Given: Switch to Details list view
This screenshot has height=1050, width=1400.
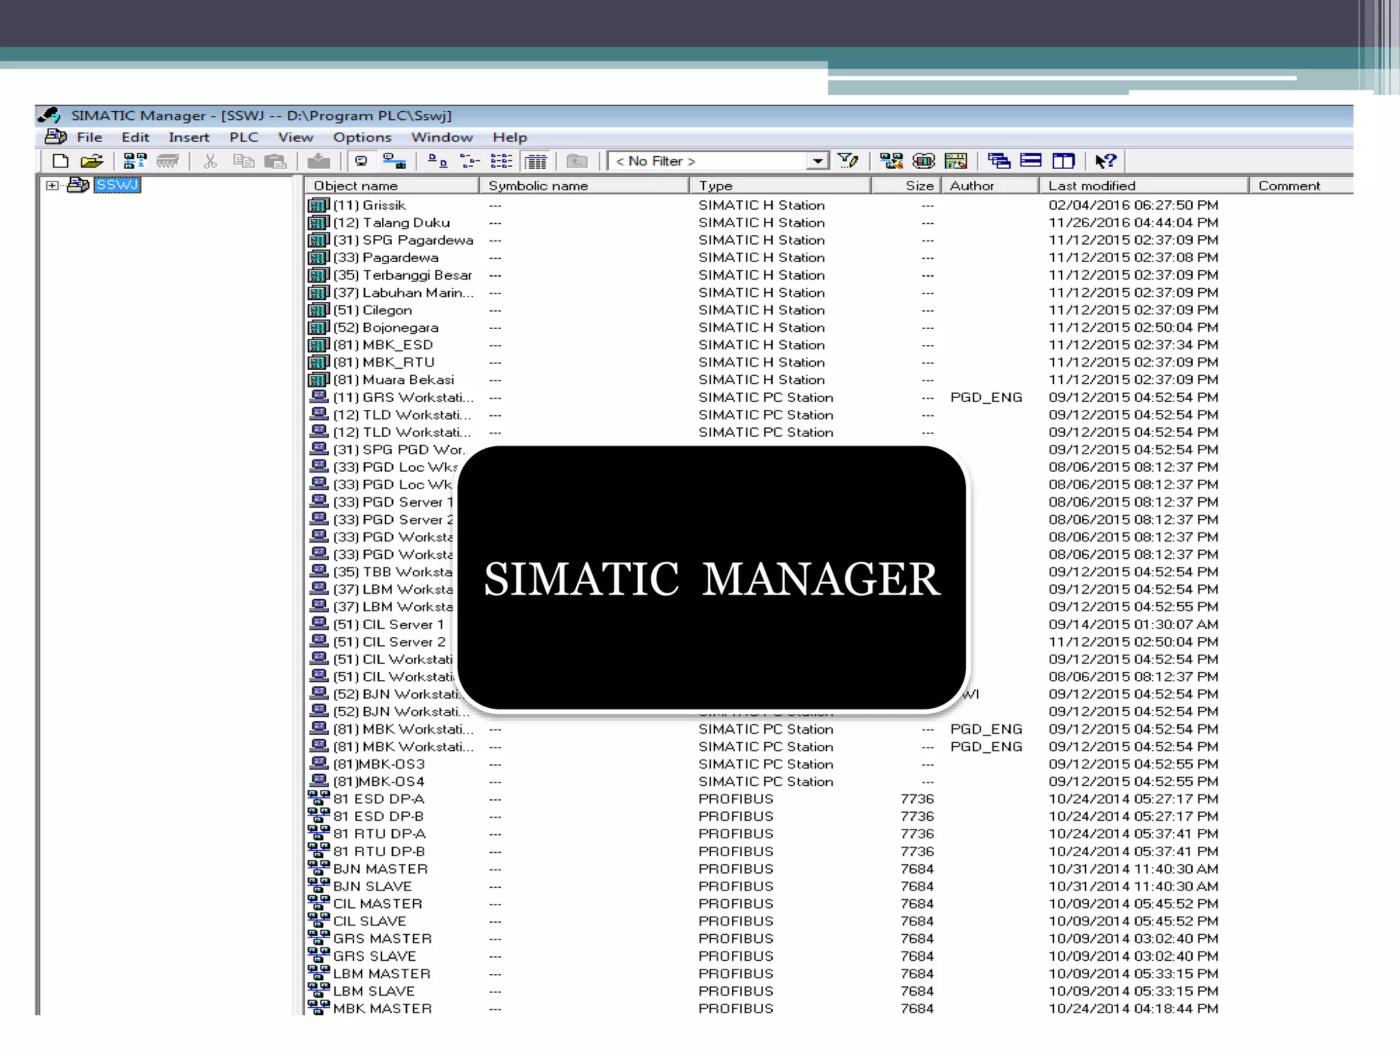Looking at the screenshot, I should point(535,161).
